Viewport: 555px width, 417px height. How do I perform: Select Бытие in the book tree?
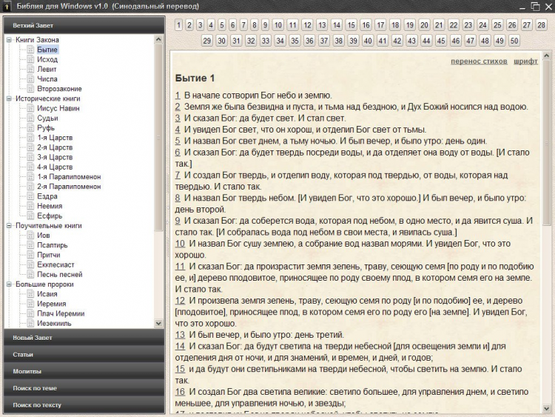[47, 50]
